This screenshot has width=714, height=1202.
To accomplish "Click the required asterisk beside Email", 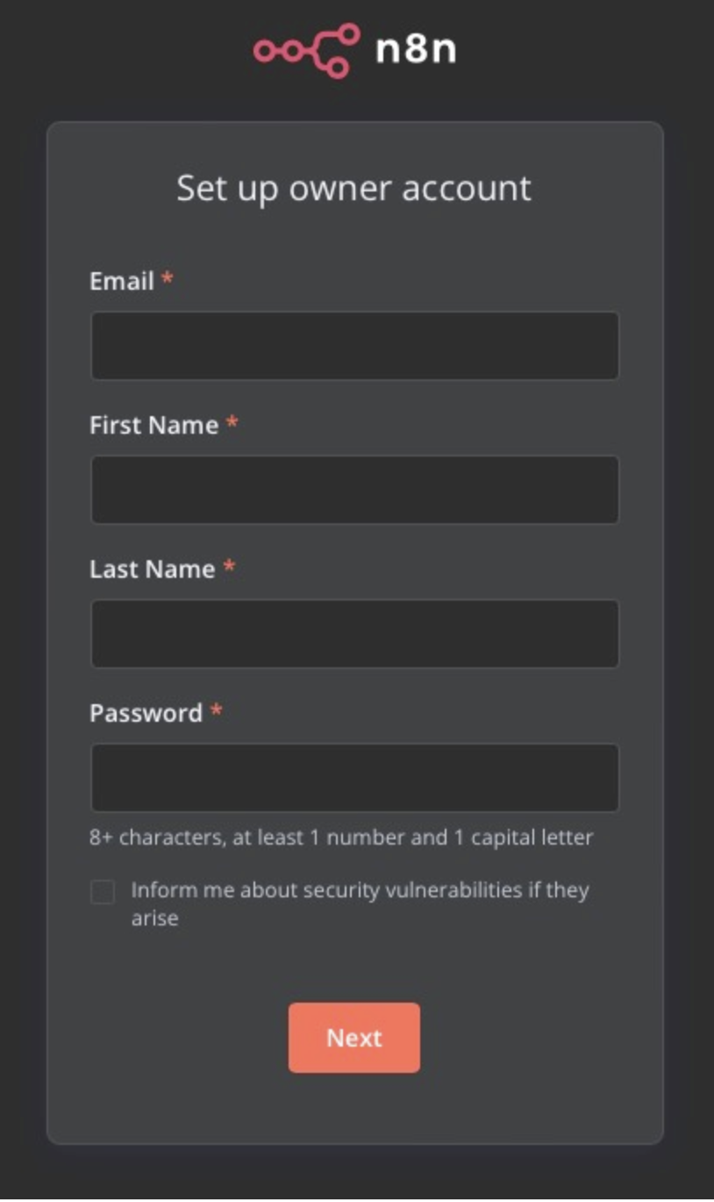I will [167, 279].
